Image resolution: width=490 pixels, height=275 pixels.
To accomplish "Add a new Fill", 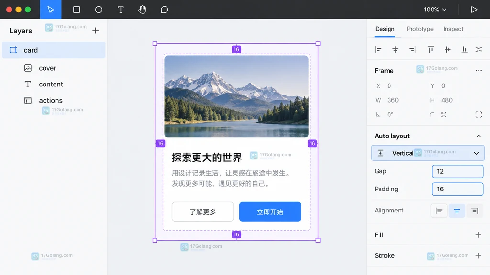I will click(x=478, y=235).
